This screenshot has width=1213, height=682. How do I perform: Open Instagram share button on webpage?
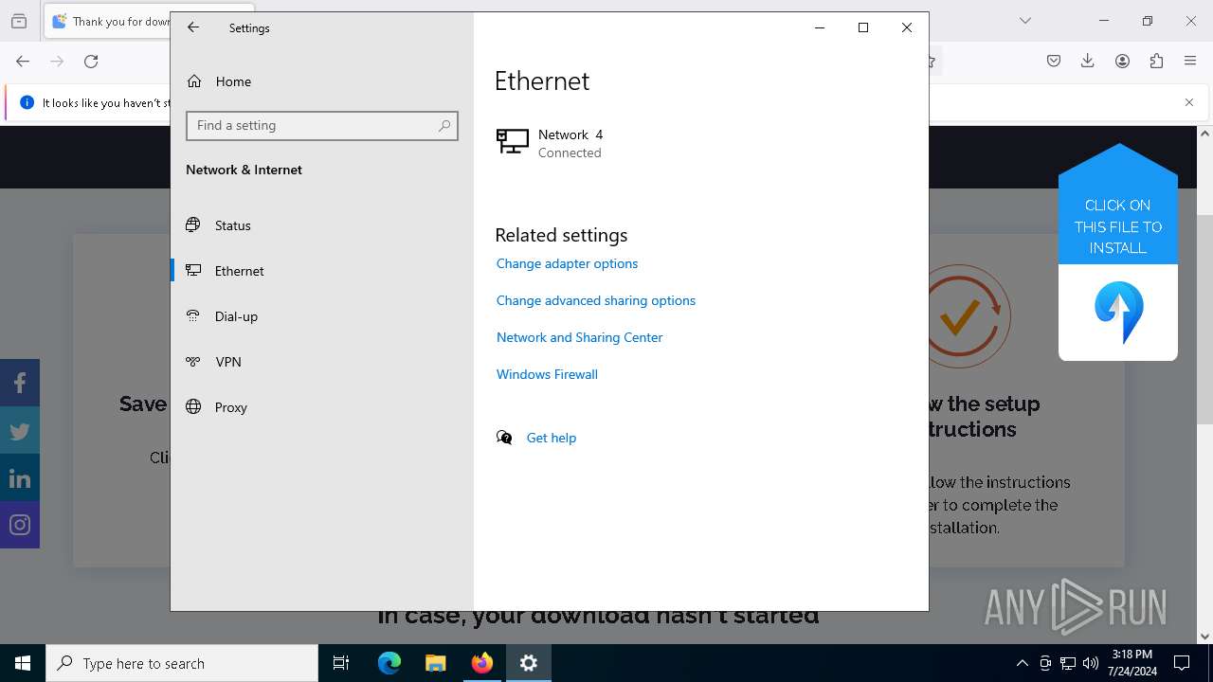20,525
